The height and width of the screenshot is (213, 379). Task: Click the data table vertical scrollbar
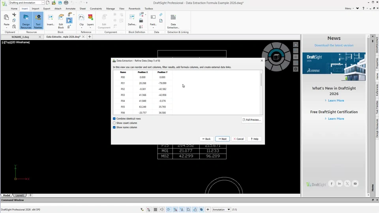(261, 79)
